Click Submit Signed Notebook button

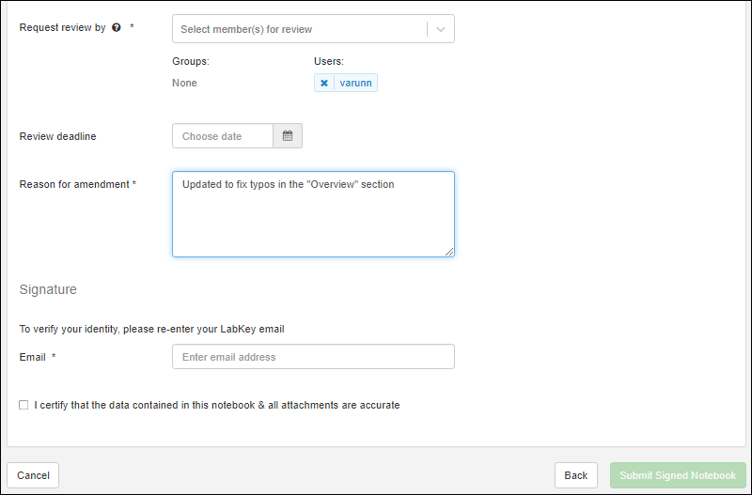pyautogui.click(x=678, y=475)
